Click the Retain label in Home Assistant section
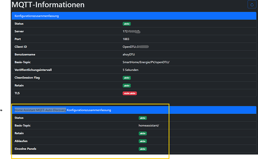Screen dimensions: 258x159 (19, 133)
